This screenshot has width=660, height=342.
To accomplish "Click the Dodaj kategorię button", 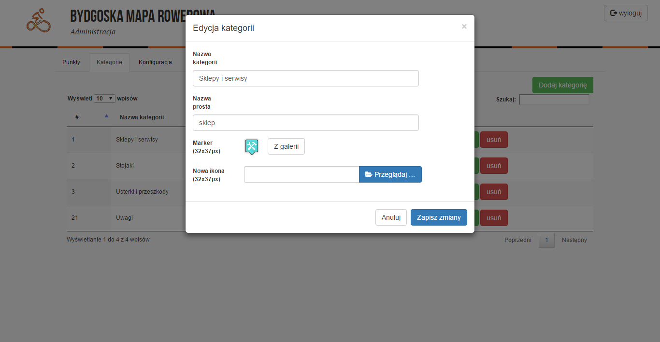I will (x=562, y=85).
